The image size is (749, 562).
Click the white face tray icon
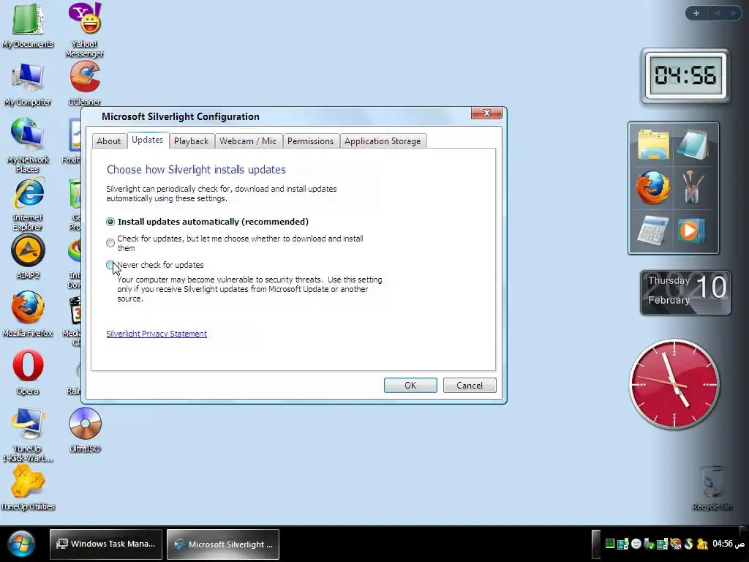pyautogui.click(x=636, y=544)
